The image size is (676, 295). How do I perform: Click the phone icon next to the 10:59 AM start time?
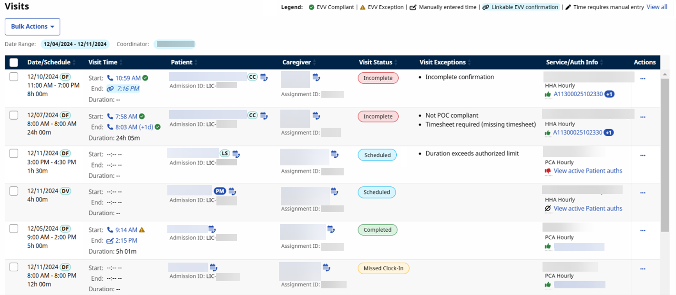point(110,78)
